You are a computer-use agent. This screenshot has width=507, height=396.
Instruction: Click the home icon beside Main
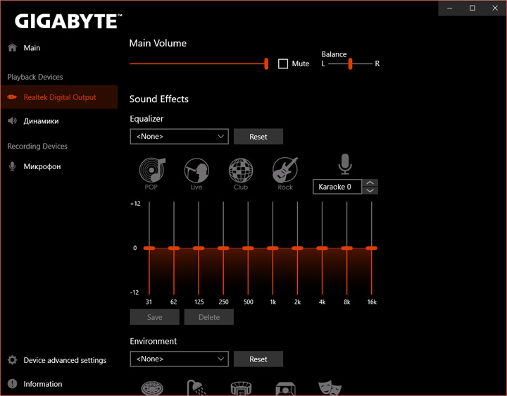12,47
